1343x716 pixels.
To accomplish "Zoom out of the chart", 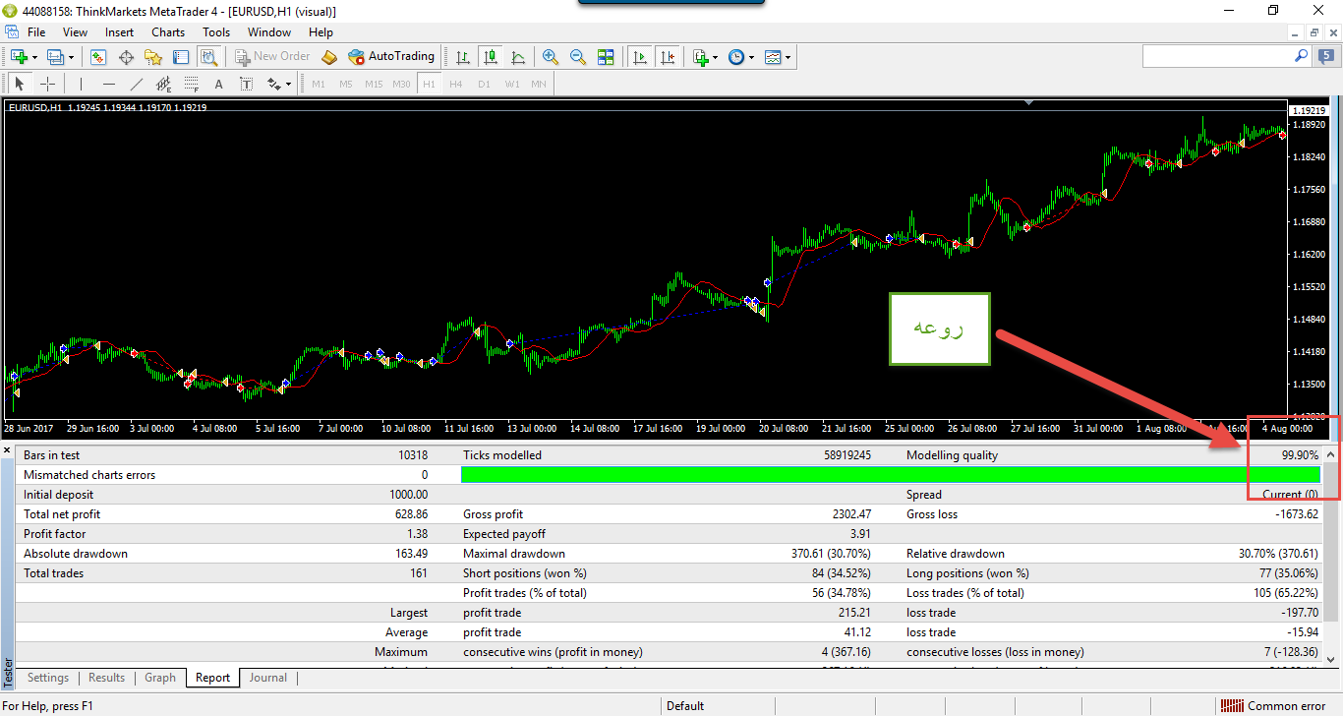I will [x=578, y=57].
